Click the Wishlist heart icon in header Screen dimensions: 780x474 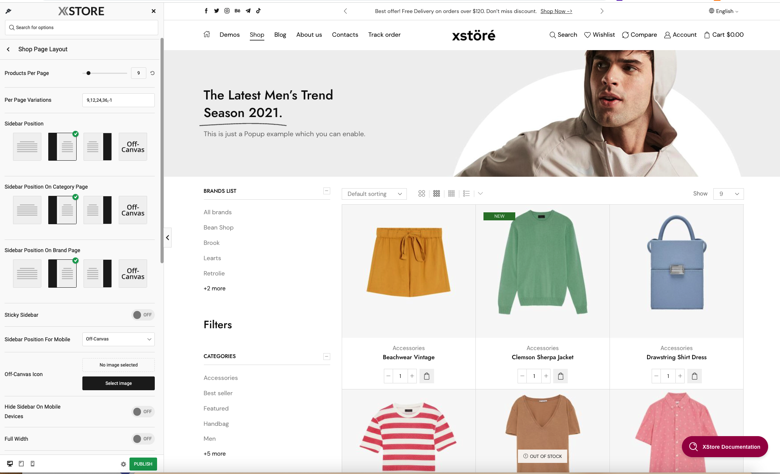pyautogui.click(x=587, y=34)
